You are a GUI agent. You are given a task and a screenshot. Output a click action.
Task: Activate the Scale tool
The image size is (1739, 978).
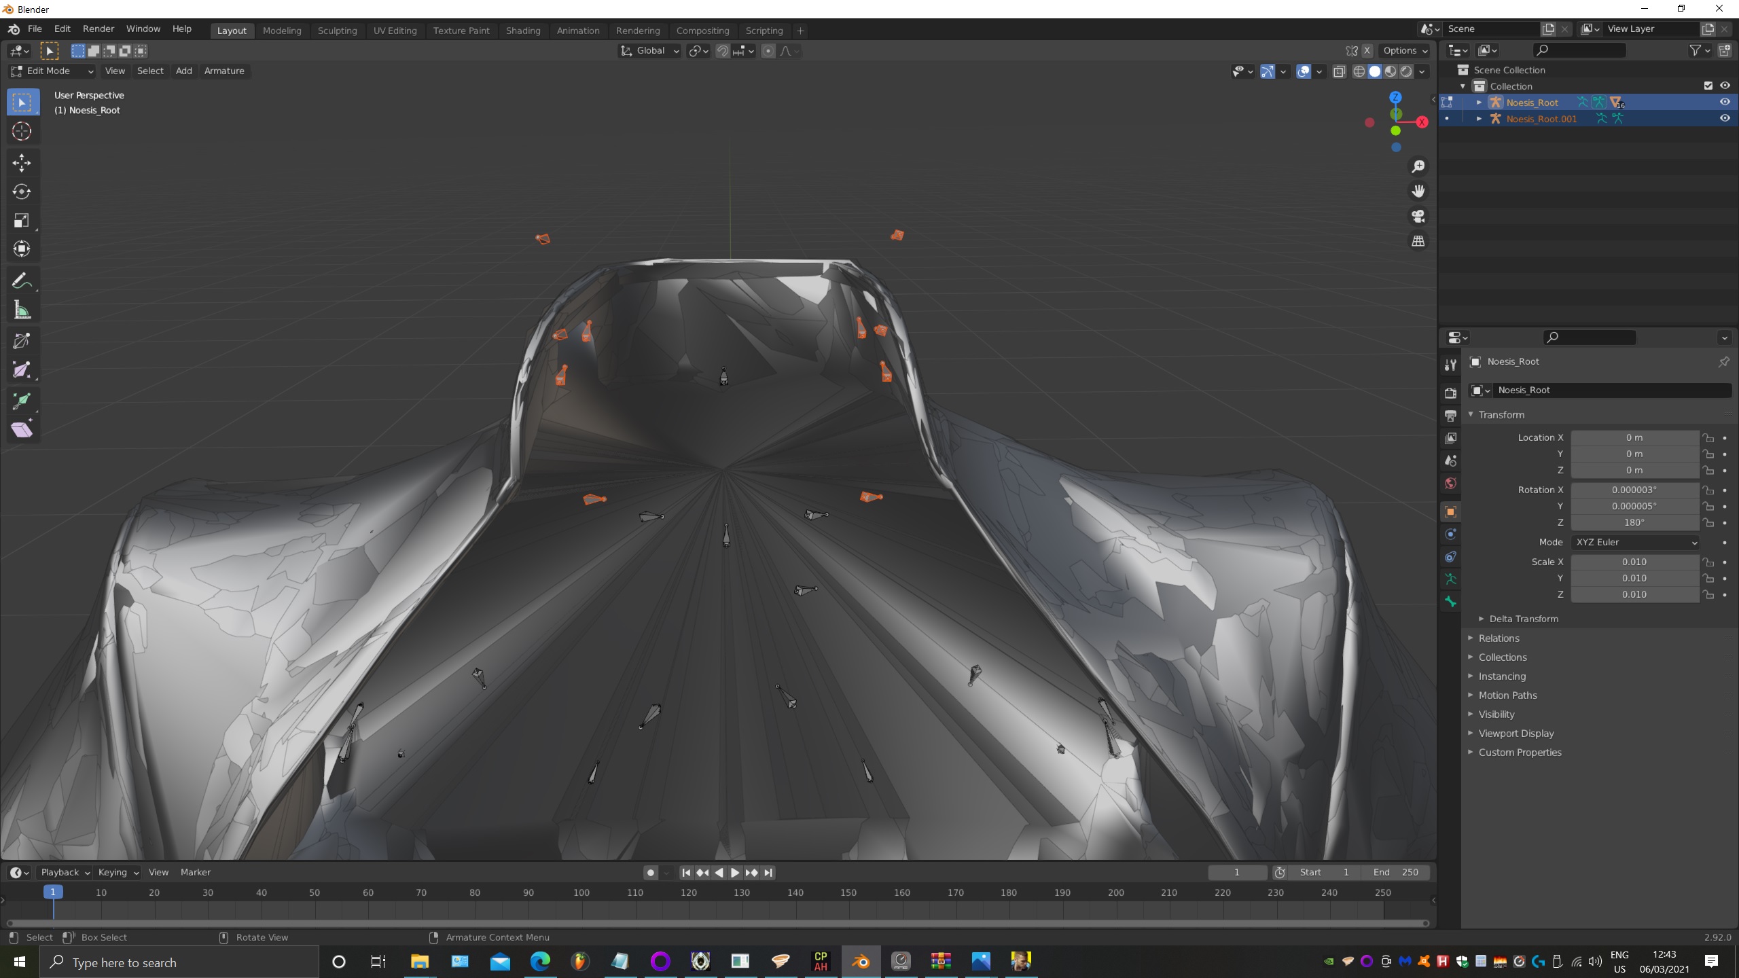[22, 220]
